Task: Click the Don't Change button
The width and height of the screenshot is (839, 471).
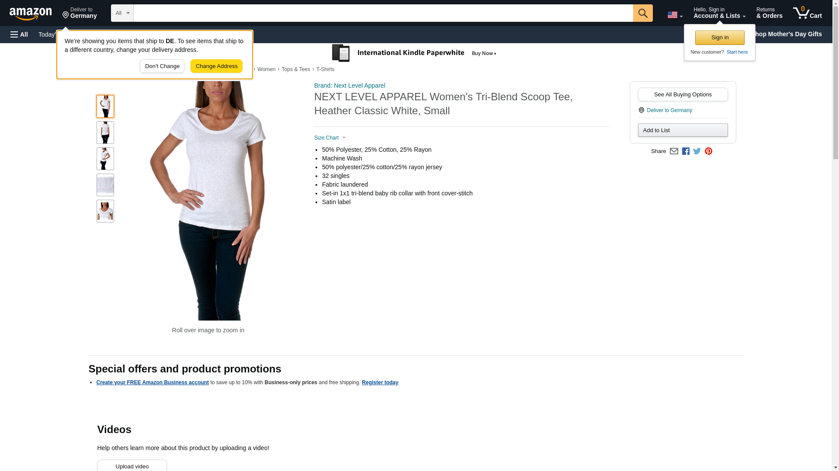Action: (x=162, y=66)
